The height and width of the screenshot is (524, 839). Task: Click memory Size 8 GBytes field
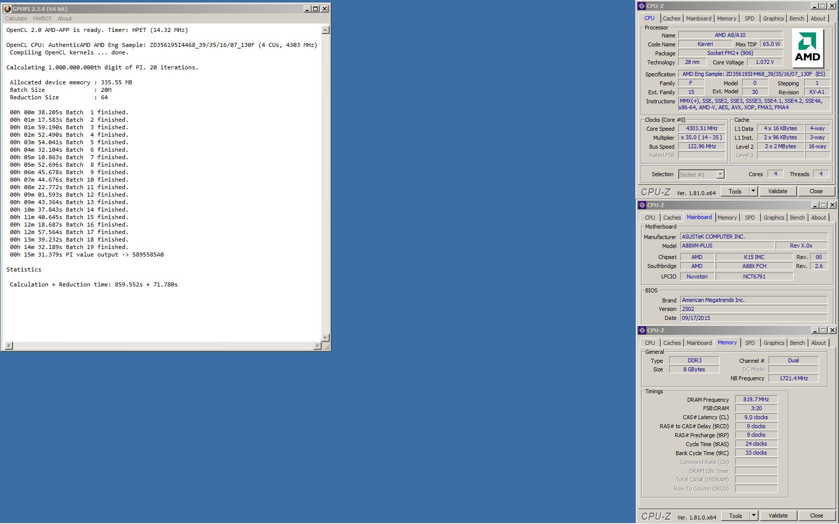(x=694, y=369)
